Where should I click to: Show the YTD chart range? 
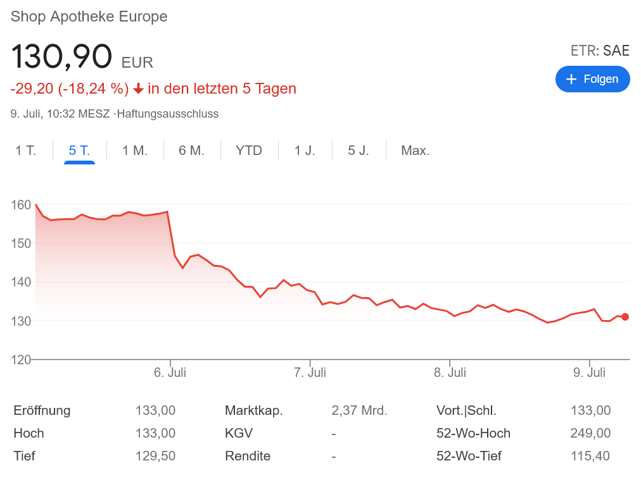click(249, 151)
